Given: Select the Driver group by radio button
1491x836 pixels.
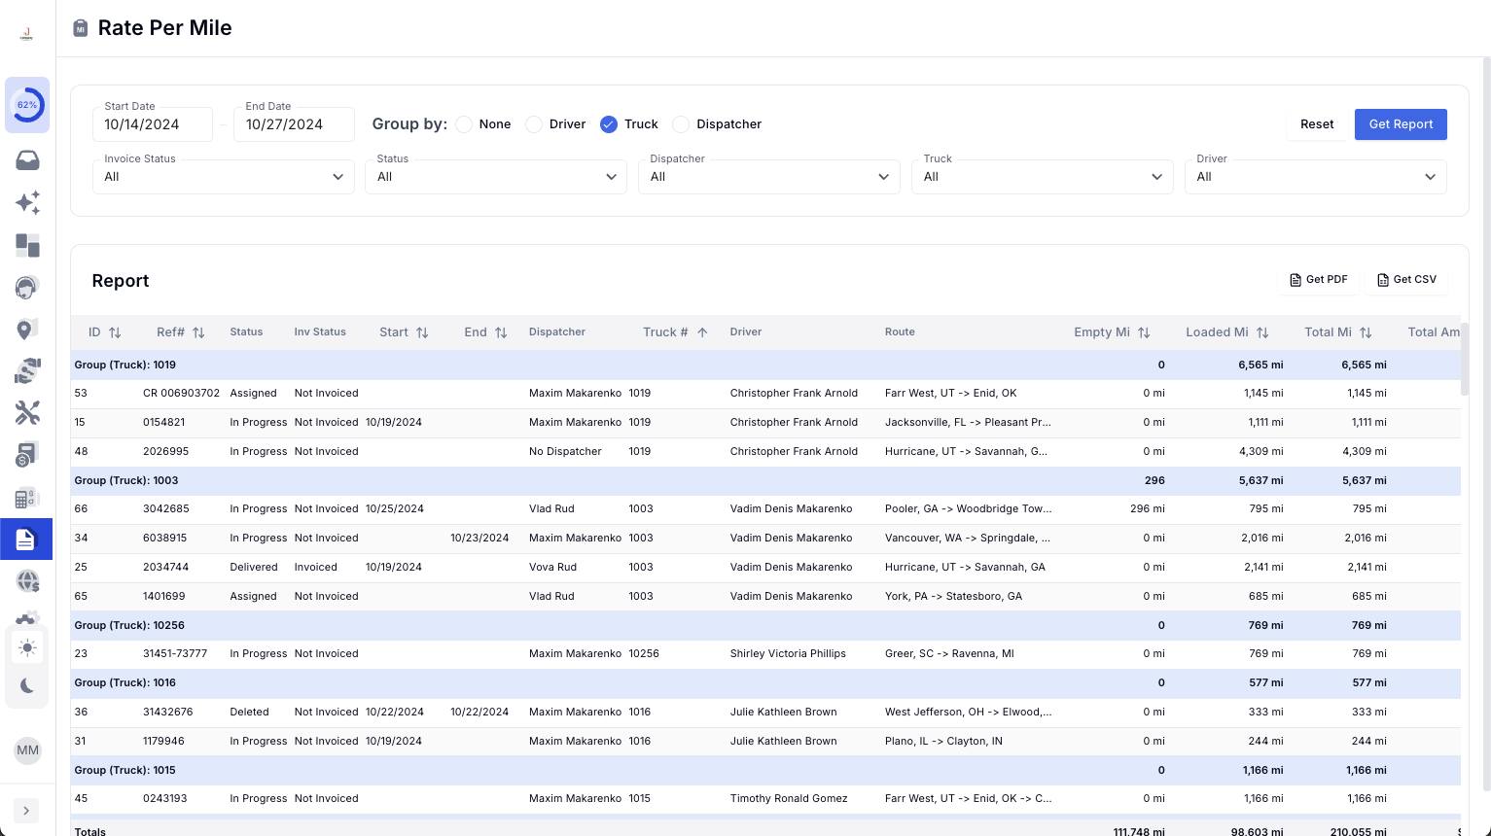Looking at the screenshot, I should pos(534,124).
